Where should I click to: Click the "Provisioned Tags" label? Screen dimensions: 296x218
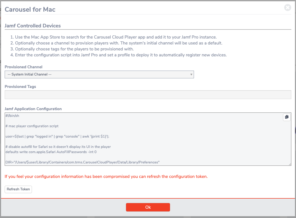click(20, 87)
